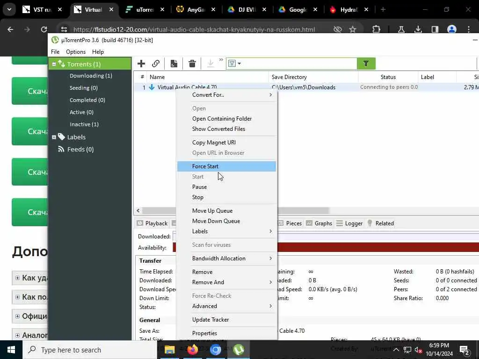The width and height of the screenshot is (479, 359).
Task: Expand the toolbar overflow chevrons
Action: (x=221, y=60)
